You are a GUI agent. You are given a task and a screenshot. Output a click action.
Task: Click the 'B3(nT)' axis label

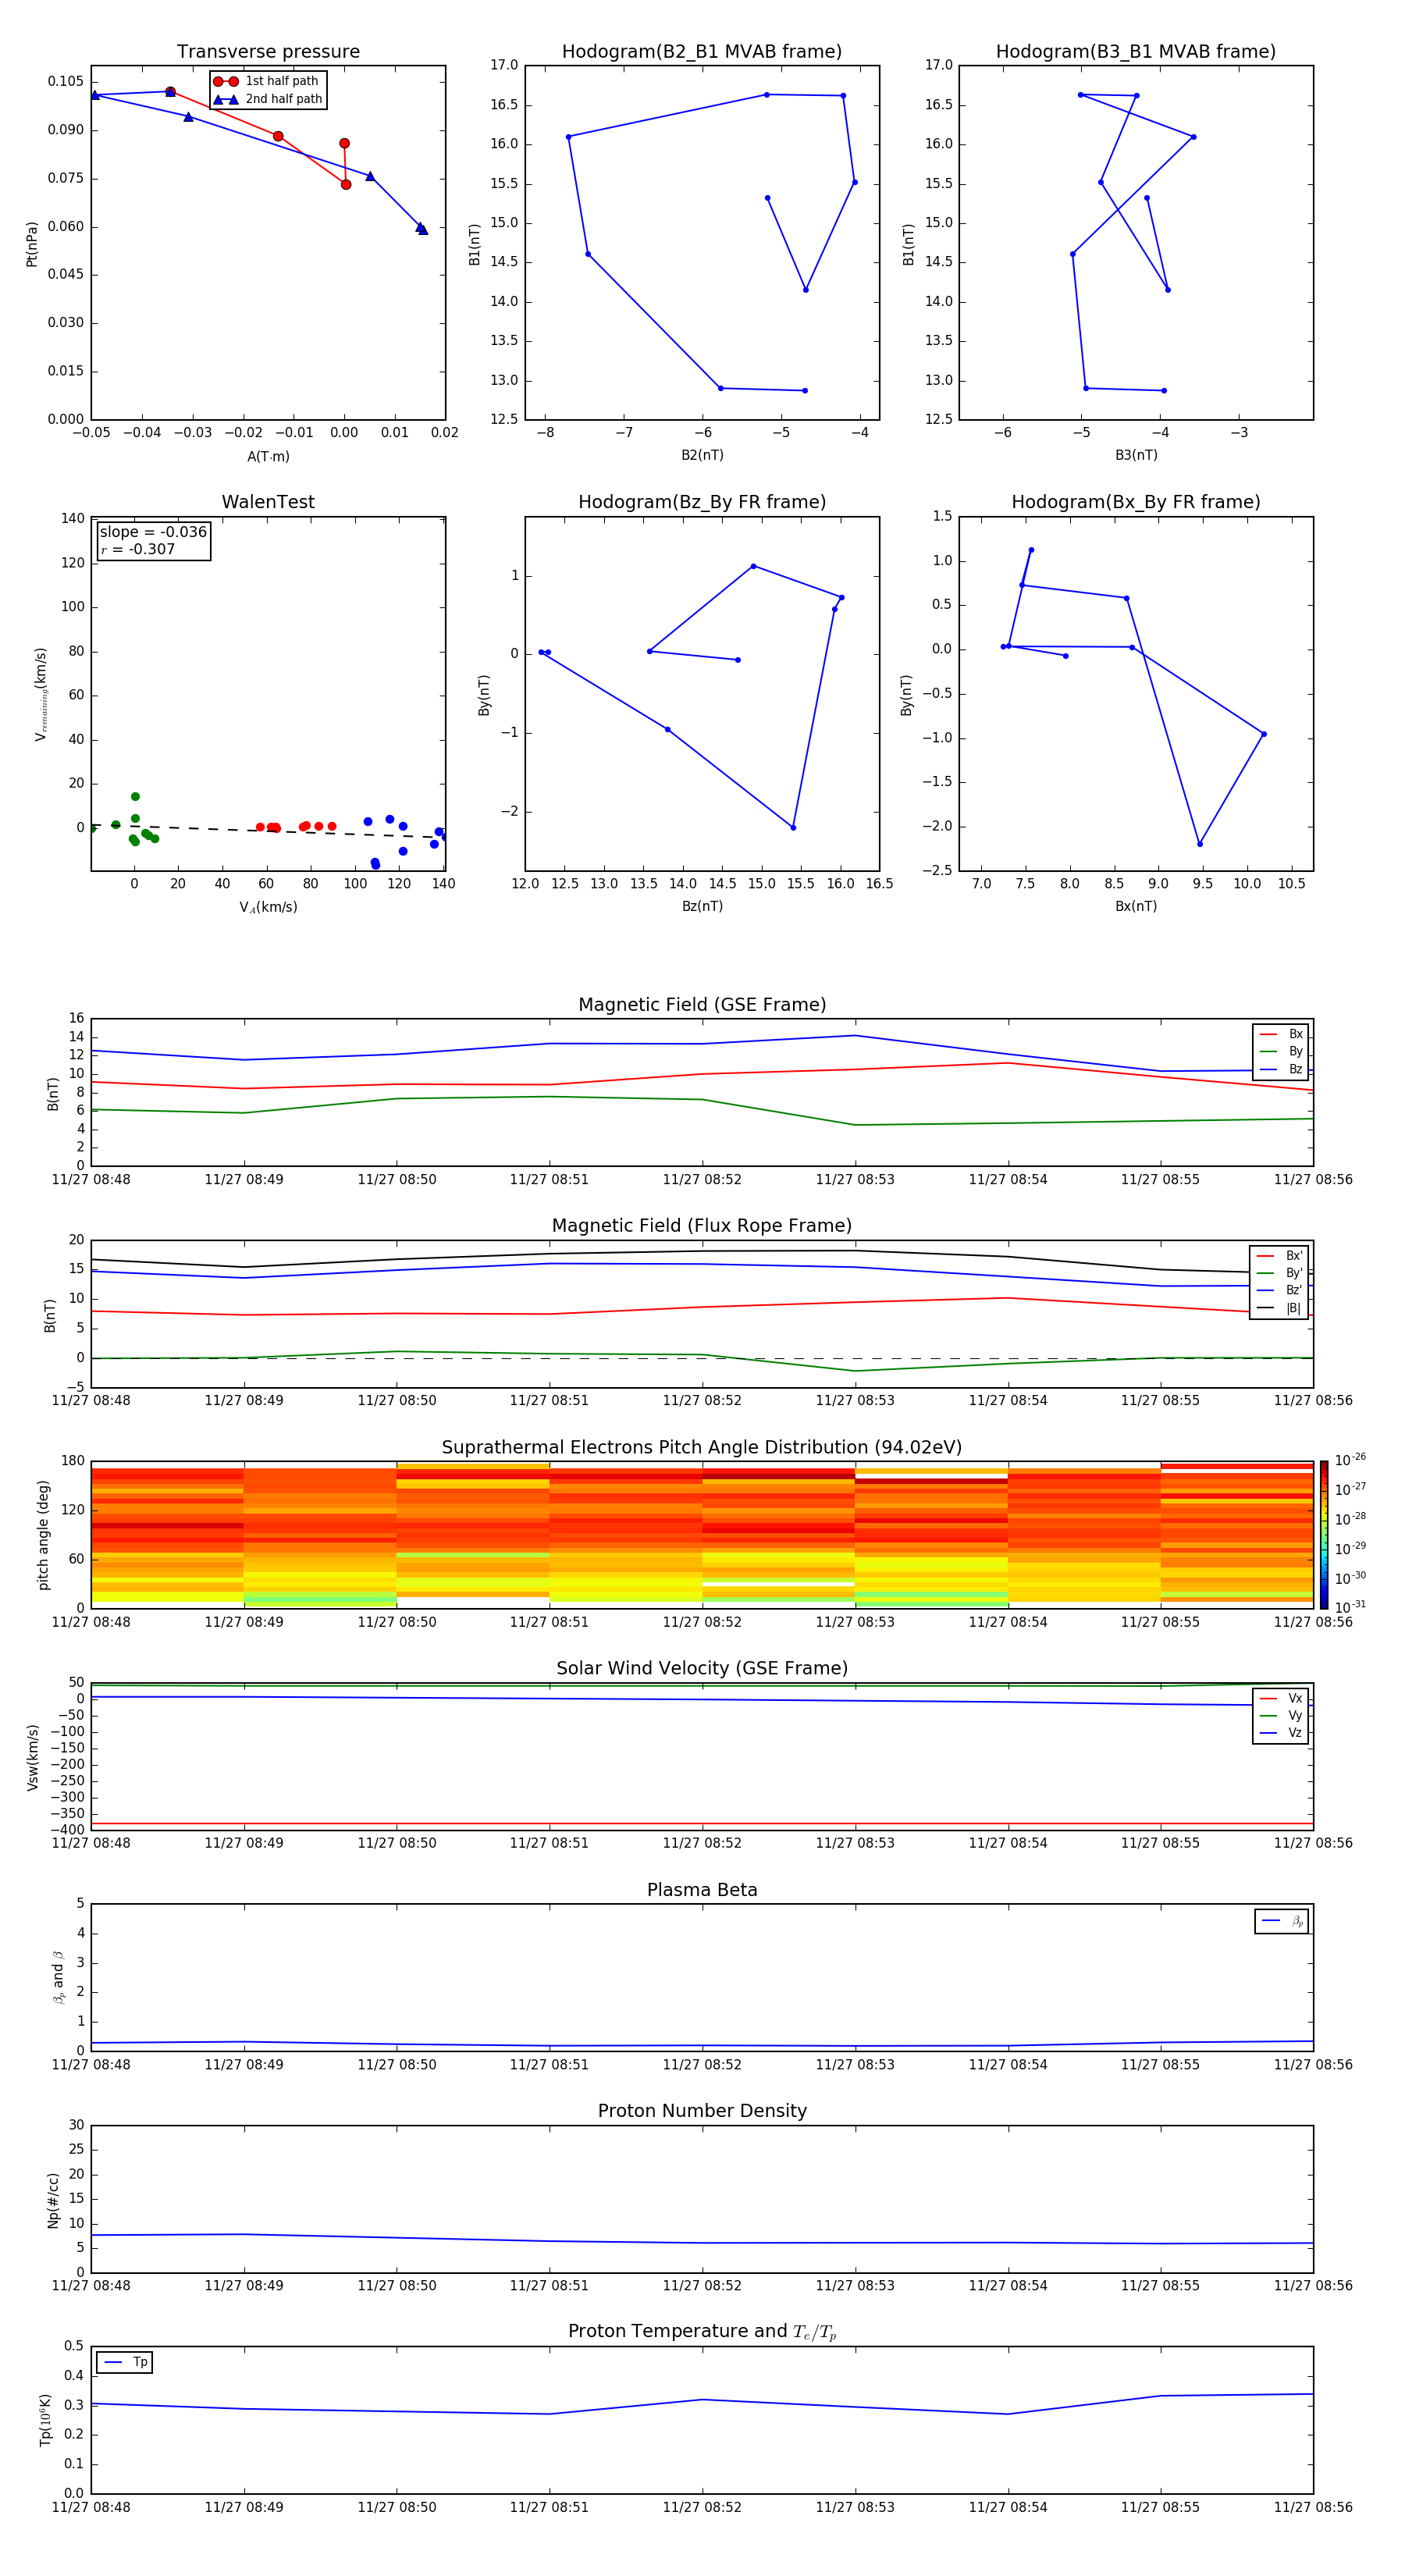(x=1136, y=455)
